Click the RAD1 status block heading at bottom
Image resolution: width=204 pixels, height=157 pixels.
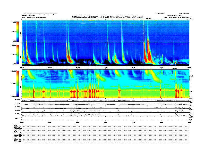[x=15, y=132]
